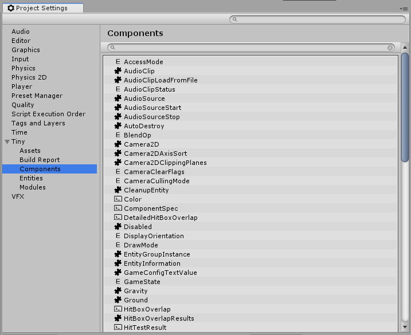Click the enum icon beside AccessMode
Viewport: 411px width, 335px height.
click(x=118, y=62)
